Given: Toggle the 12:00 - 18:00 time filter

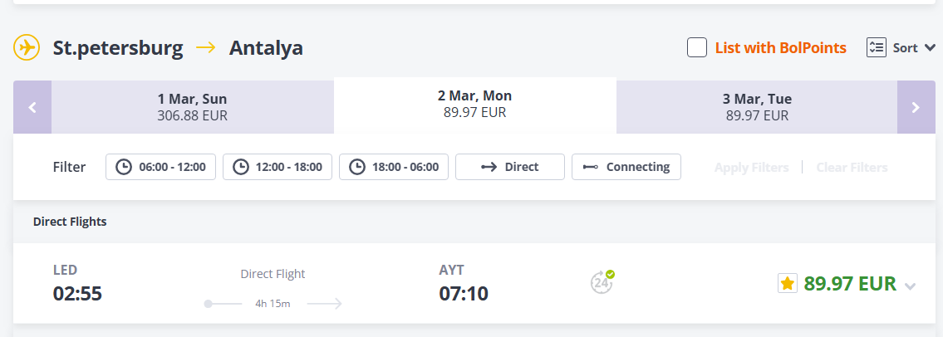Looking at the screenshot, I should click(x=277, y=167).
